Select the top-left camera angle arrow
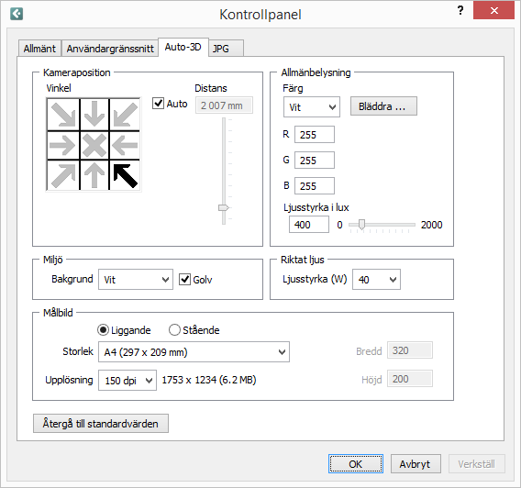Screen dimensions: 521x488 (x=63, y=115)
